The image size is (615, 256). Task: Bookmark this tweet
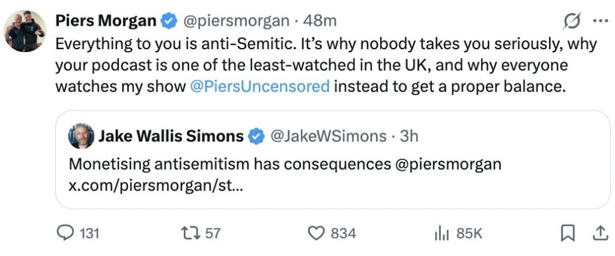click(568, 233)
